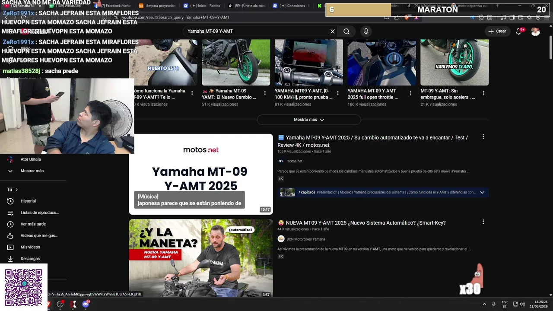The height and width of the screenshot is (311, 553).
Task: Open the cómo funciona la Yamaha short thumbnail
Action: point(163,63)
